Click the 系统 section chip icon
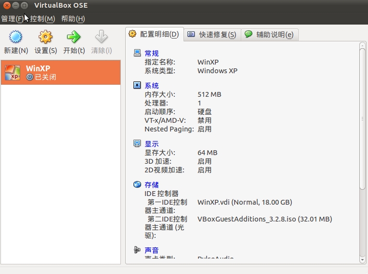The height and width of the screenshot is (274, 368). [137, 85]
